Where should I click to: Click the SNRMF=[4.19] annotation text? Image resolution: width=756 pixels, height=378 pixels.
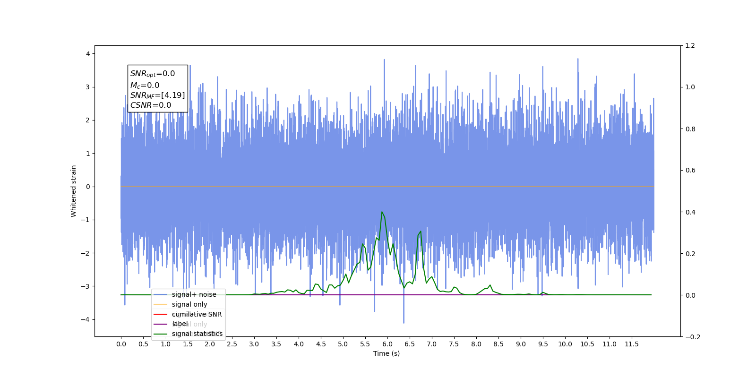[x=158, y=95]
